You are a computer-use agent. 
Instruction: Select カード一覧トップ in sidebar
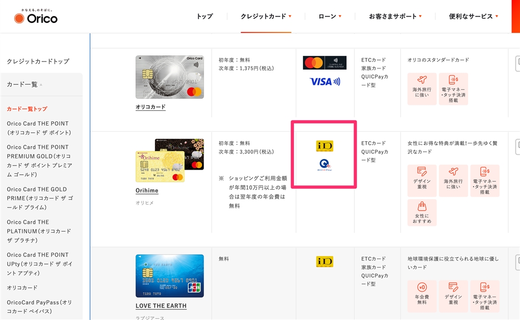pos(27,109)
